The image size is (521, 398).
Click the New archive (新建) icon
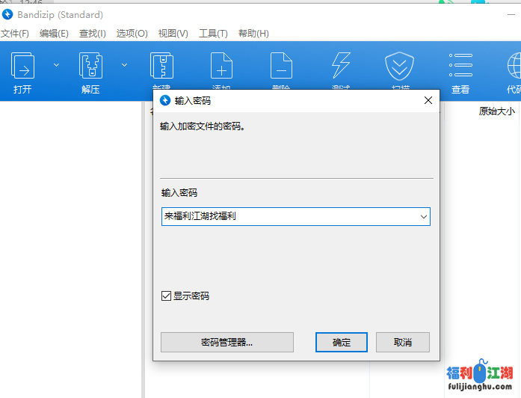(x=161, y=67)
